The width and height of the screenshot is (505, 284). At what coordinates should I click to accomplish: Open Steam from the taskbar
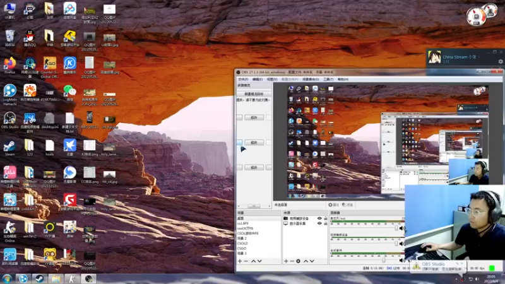(40, 278)
